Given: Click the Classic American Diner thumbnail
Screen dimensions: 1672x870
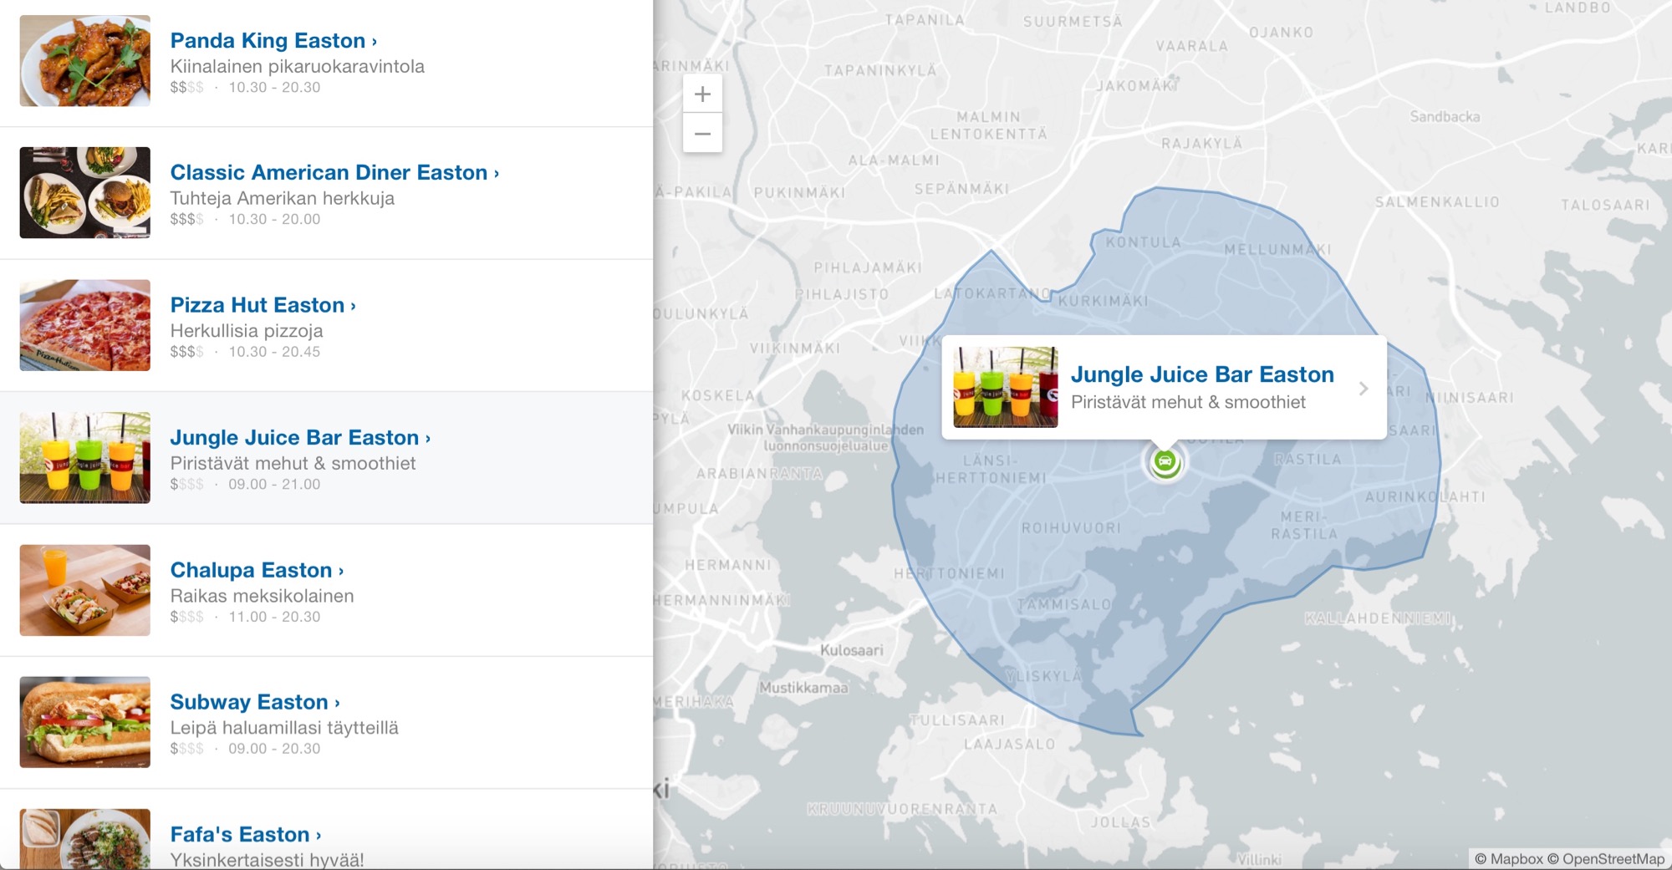Looking at the screenshot, I should coord(85,193).
